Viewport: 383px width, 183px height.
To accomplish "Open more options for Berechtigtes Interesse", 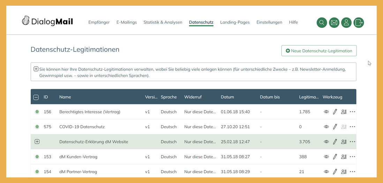I will tap(352, 112).
